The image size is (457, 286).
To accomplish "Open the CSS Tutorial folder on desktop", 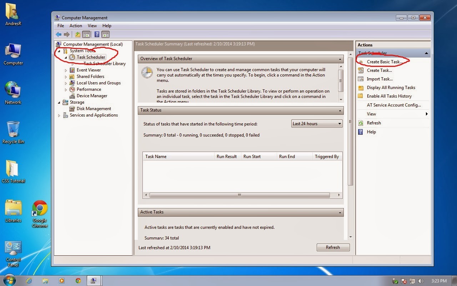I will pyautogui.click(x=13, y=172).
